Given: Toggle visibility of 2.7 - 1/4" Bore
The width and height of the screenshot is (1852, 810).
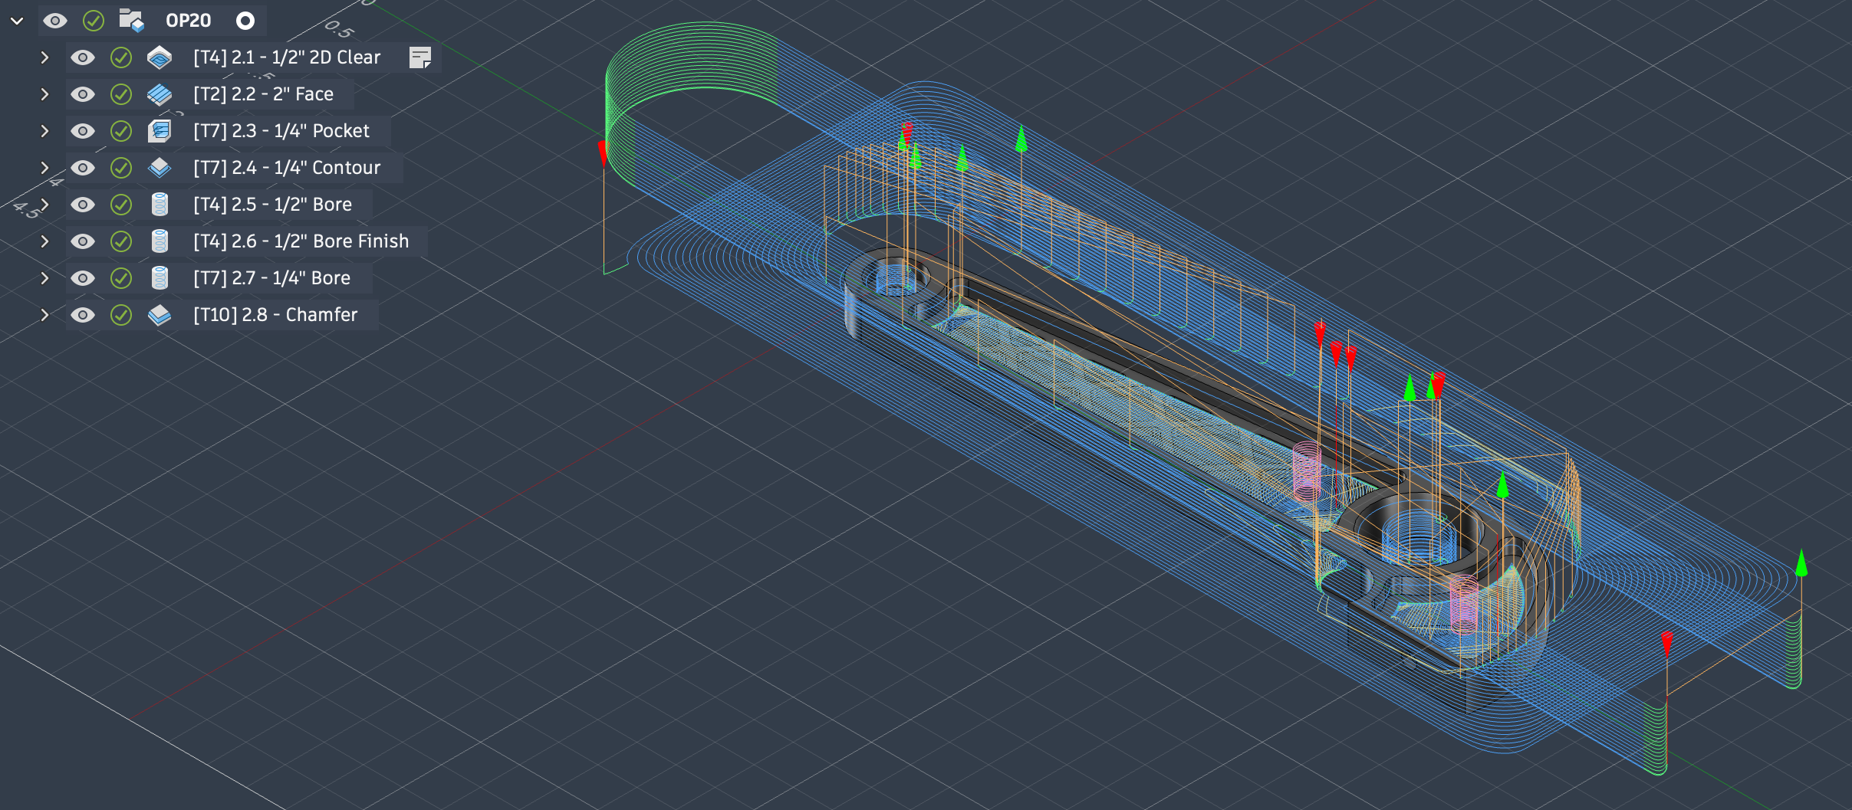Looking at the screenshot, I should [83, 278].
